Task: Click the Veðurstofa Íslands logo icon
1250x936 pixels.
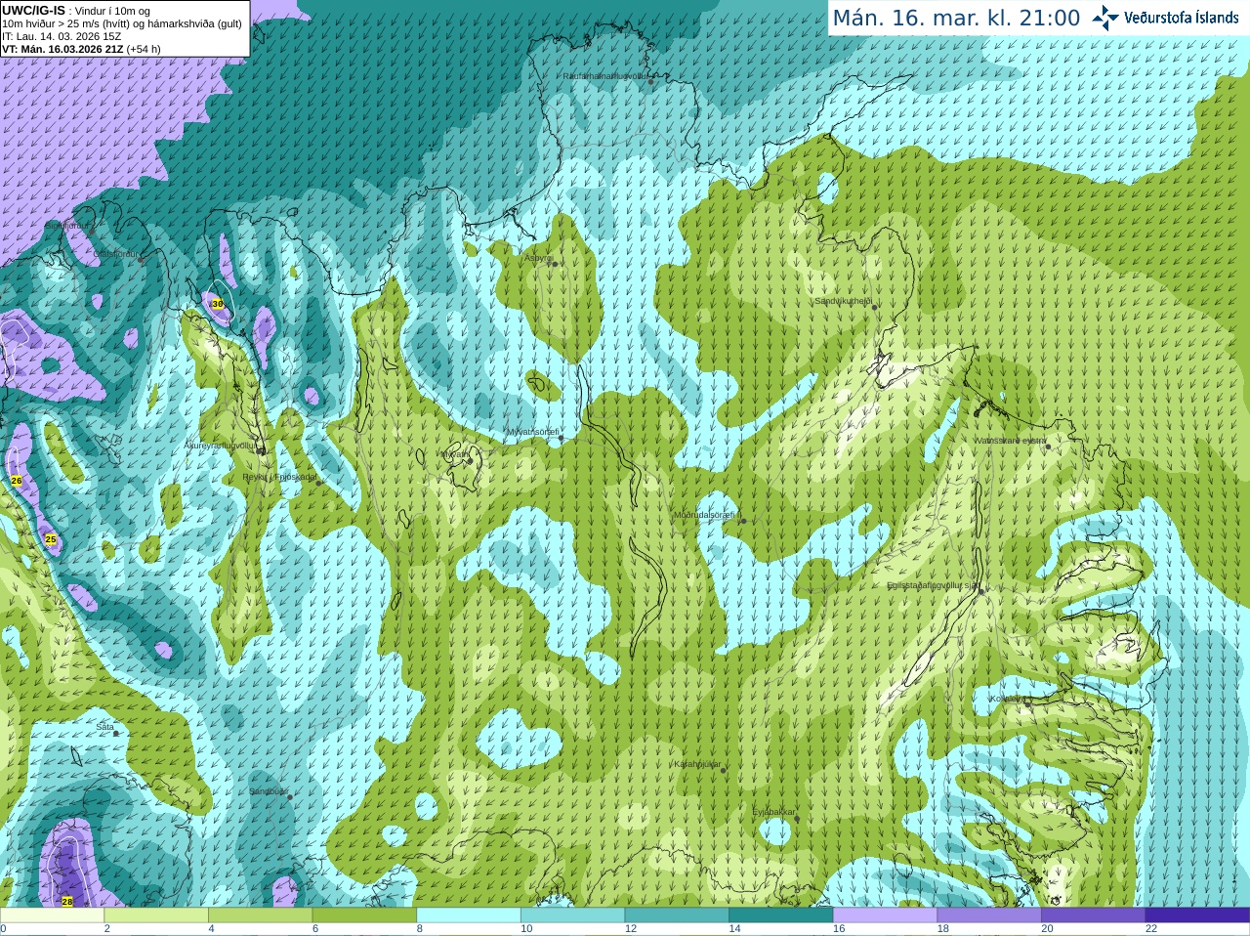Action: point(1104,18)
